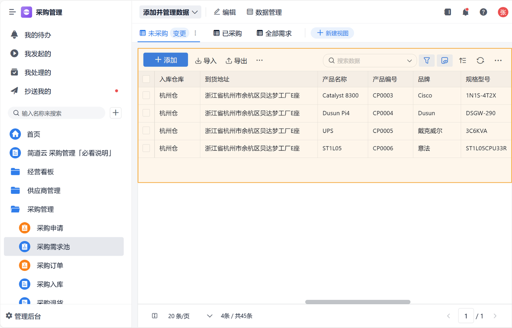Click the blue 添加 button
The image size is (512, 328).
click(x=166, y=60)
